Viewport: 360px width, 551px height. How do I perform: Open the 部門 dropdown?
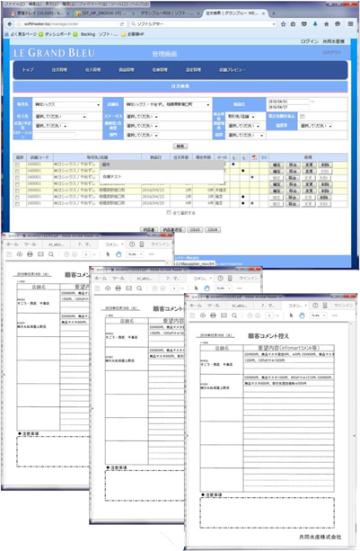click(142, 135)
